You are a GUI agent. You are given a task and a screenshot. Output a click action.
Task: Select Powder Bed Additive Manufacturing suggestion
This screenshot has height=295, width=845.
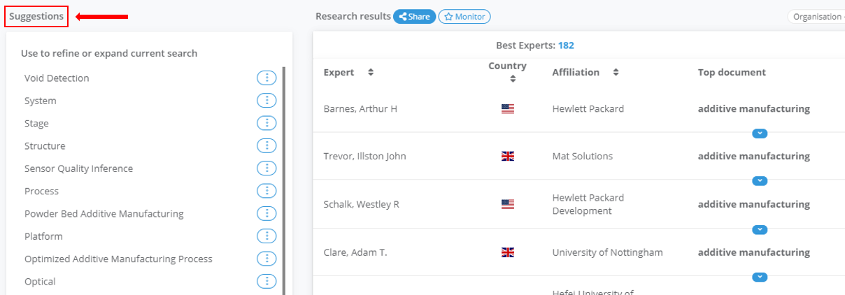(x=104, y=214)
